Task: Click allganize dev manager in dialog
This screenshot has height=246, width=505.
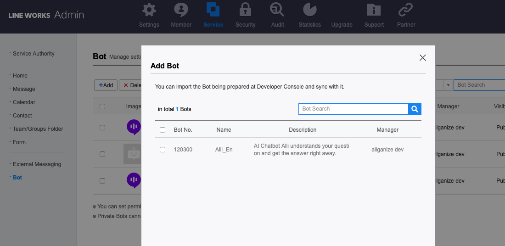Action: tap(387, 150)
